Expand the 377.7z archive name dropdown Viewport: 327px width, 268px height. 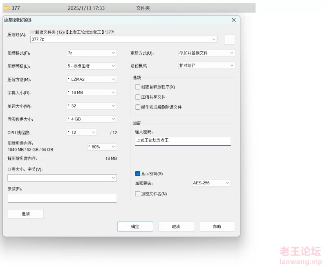213,39
